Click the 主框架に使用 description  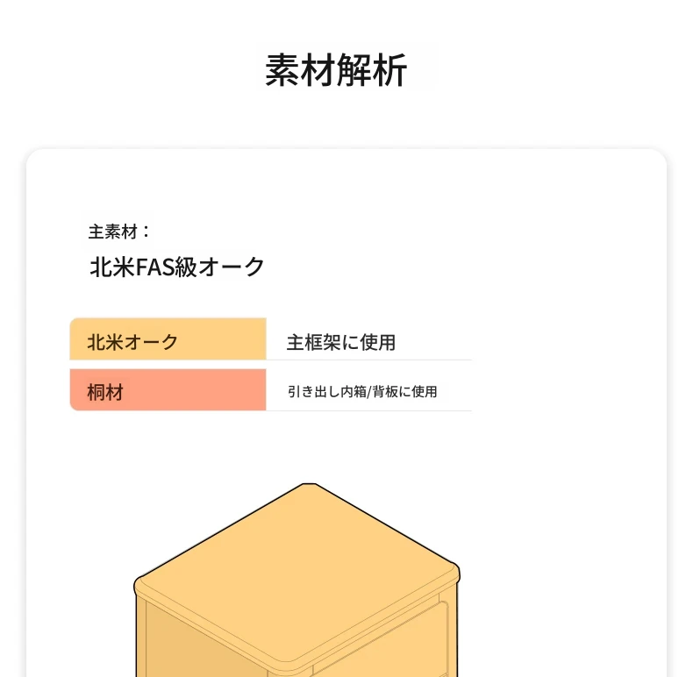pos(340,343)
